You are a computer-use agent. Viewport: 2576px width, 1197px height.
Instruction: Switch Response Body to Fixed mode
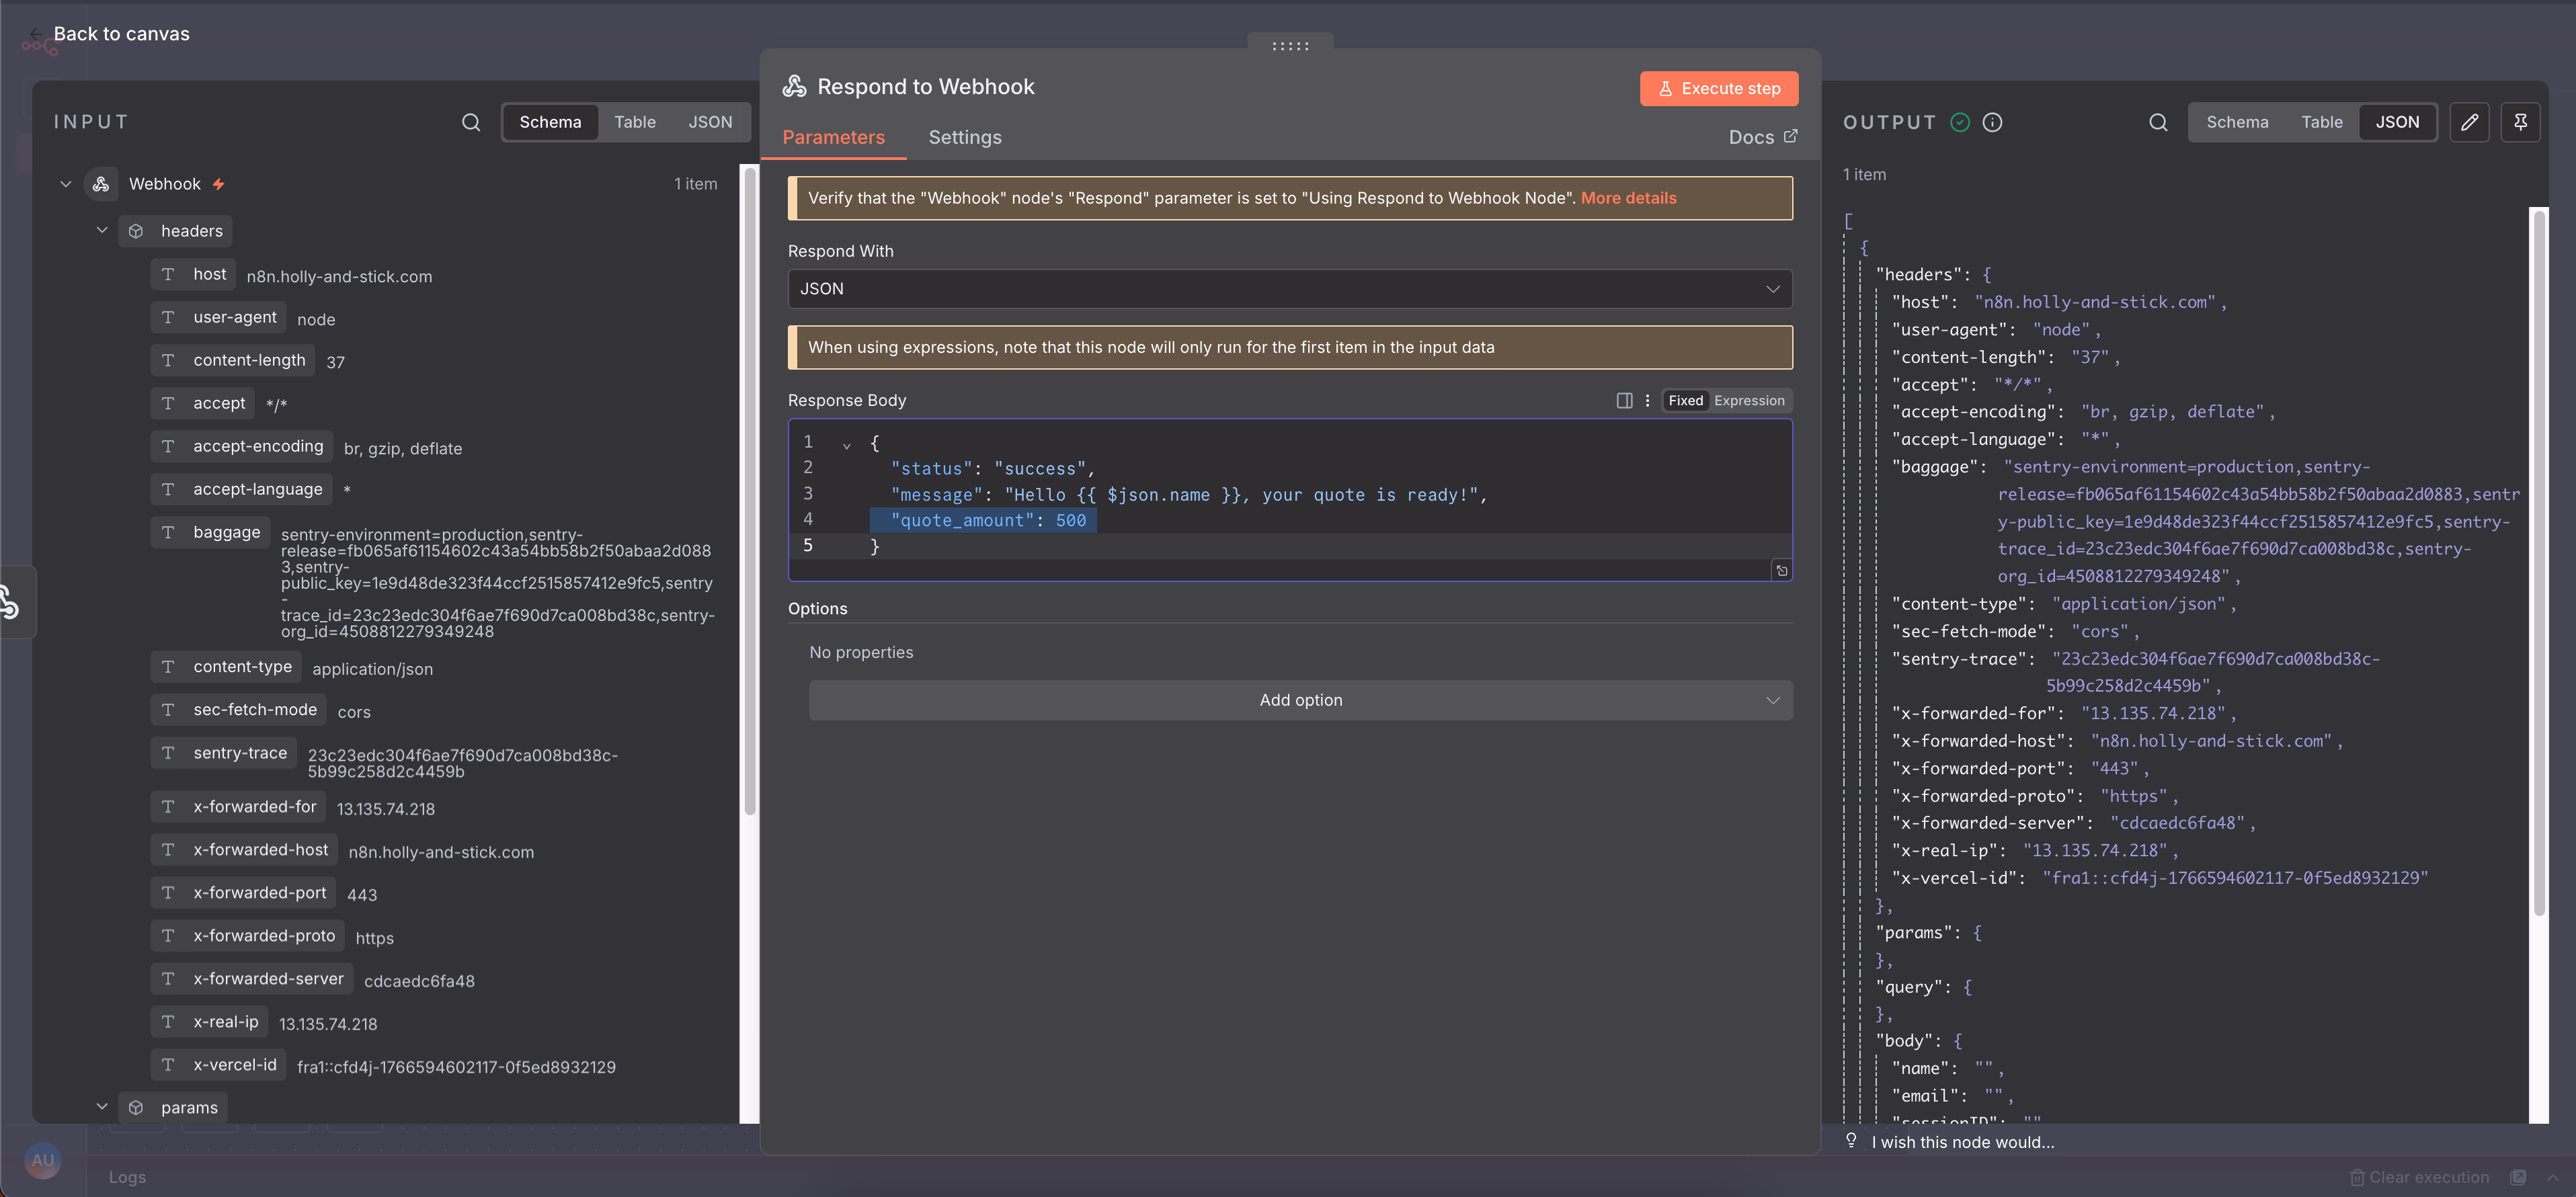point(1685,400)
